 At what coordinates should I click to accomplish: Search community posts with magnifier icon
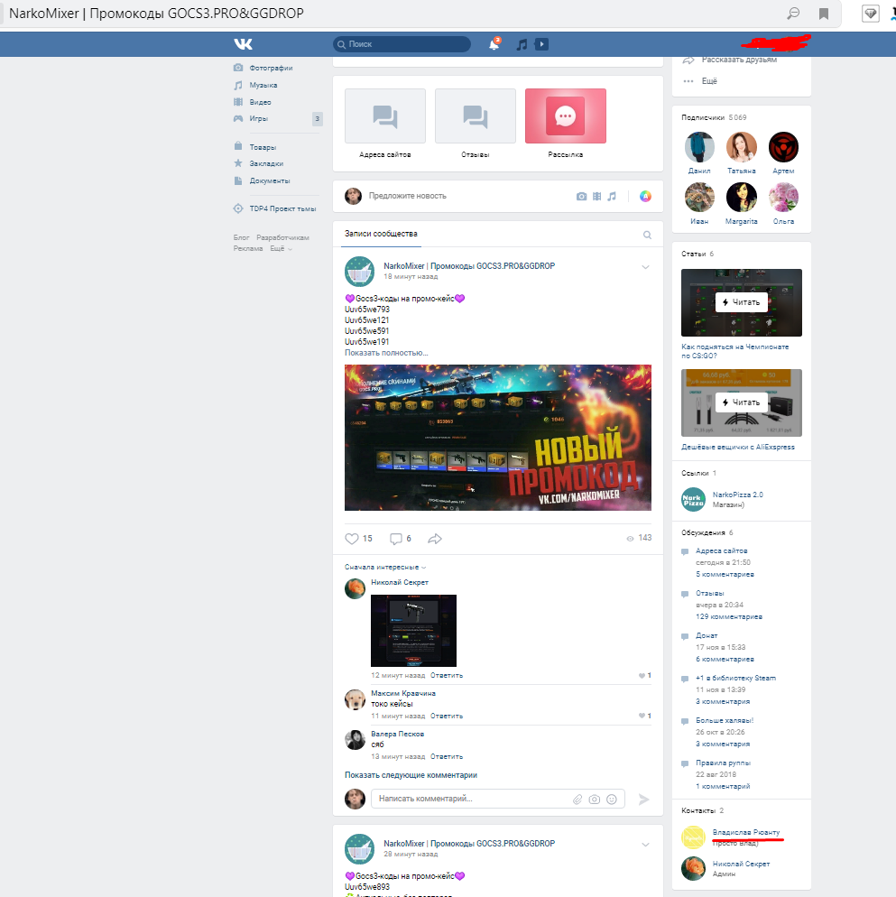click(647, 235)
